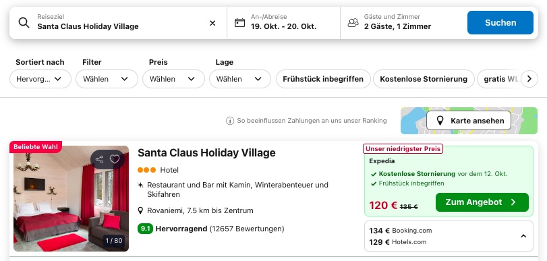
Task: Click the Suchen button
Action: [x=500, y=23]
